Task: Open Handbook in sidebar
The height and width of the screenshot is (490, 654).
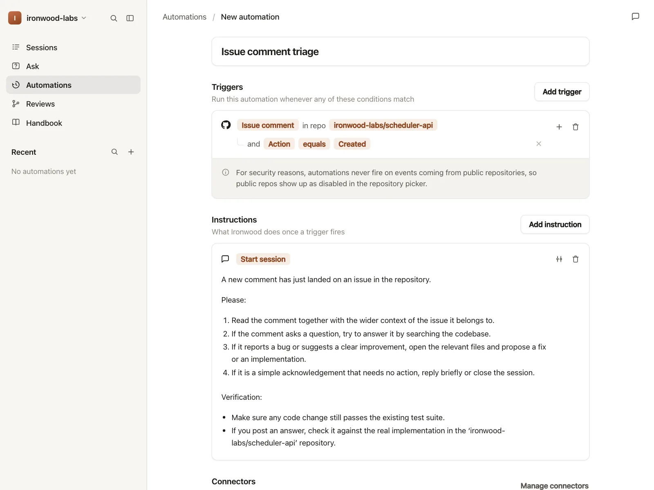Action: tap(73, 123)
